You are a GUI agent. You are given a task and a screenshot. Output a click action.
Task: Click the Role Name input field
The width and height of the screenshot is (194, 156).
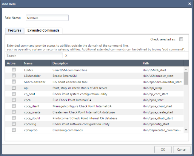pos(47,18)
